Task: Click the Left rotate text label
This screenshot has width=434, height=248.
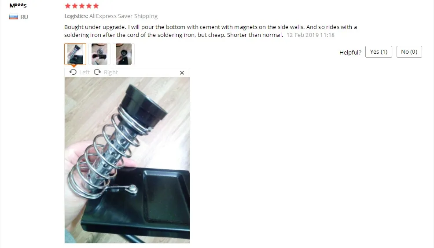Action: [x=85, y=73]
